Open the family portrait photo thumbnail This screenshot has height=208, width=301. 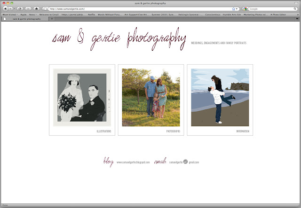[x=151, y=97]
